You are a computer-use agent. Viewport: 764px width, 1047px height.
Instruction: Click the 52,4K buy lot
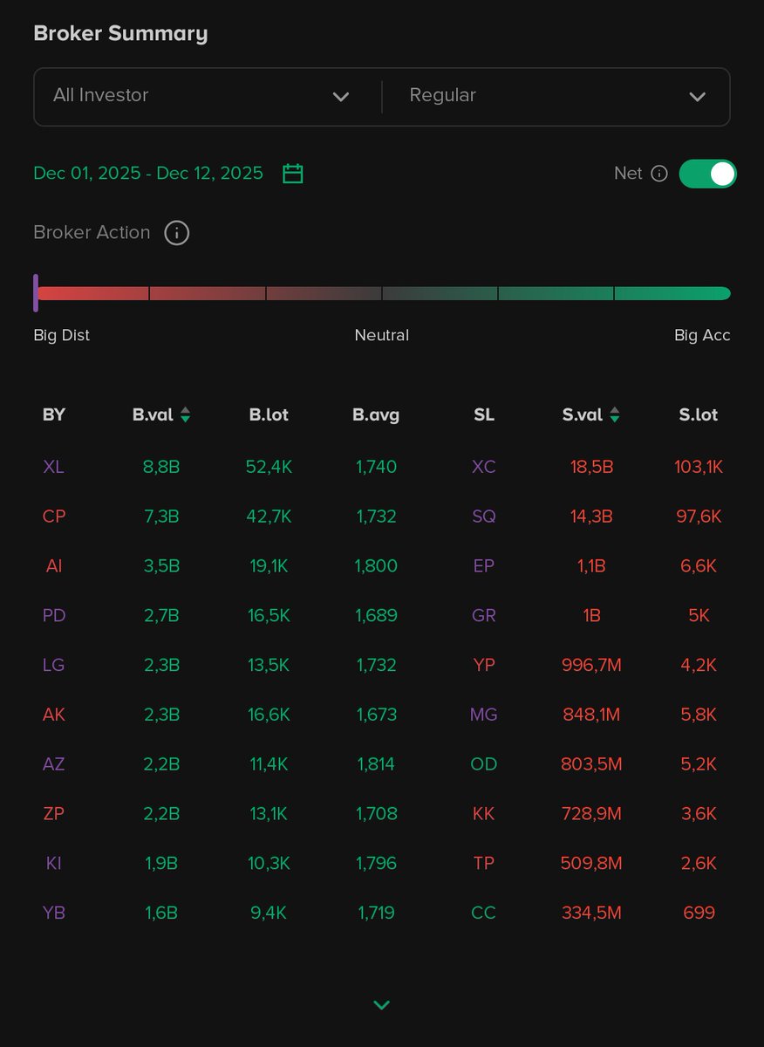269,467
